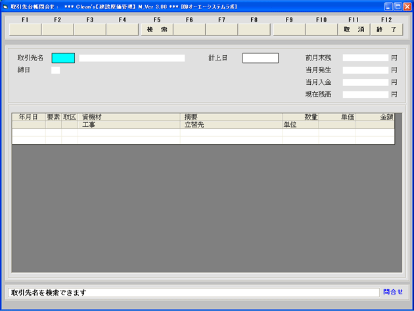
Task: Open the application icon in title bar
Action: [x=5, y=6]
